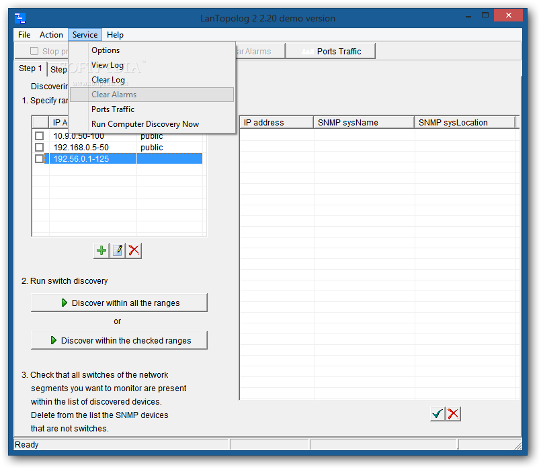Click the green checkmark accept devices icon
This screenshot has width=541, height=469.
(438, 413)
